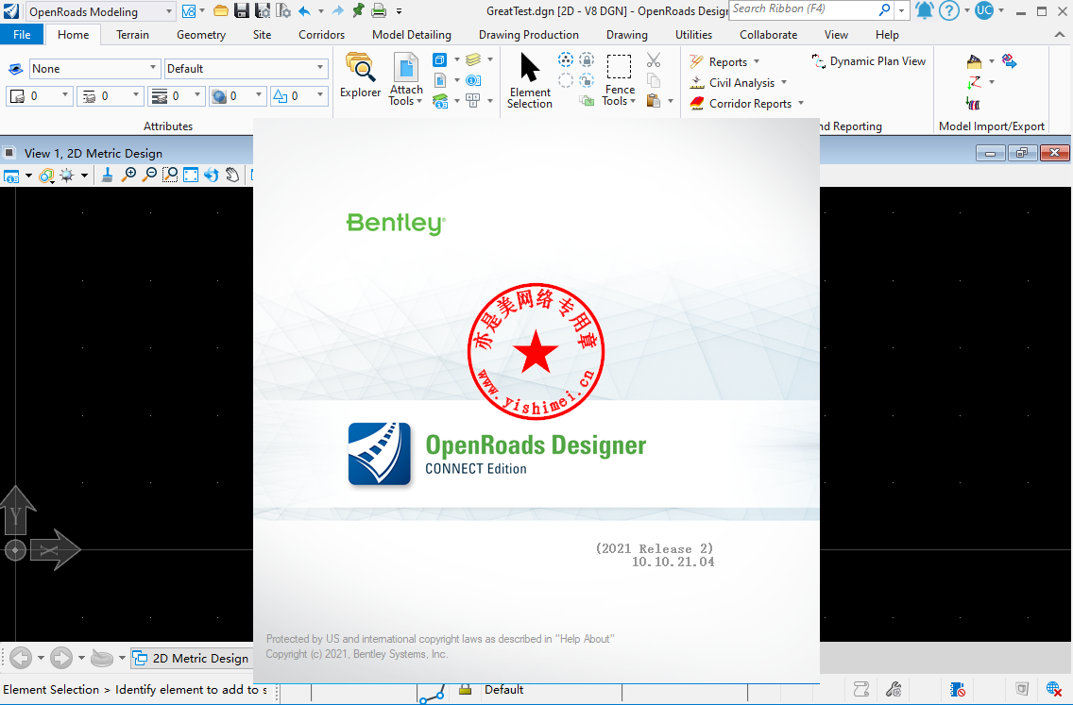Select the Window Area zoom tool
The height and width of the screenshot is (705, 1073).
[x=170, y=175]
